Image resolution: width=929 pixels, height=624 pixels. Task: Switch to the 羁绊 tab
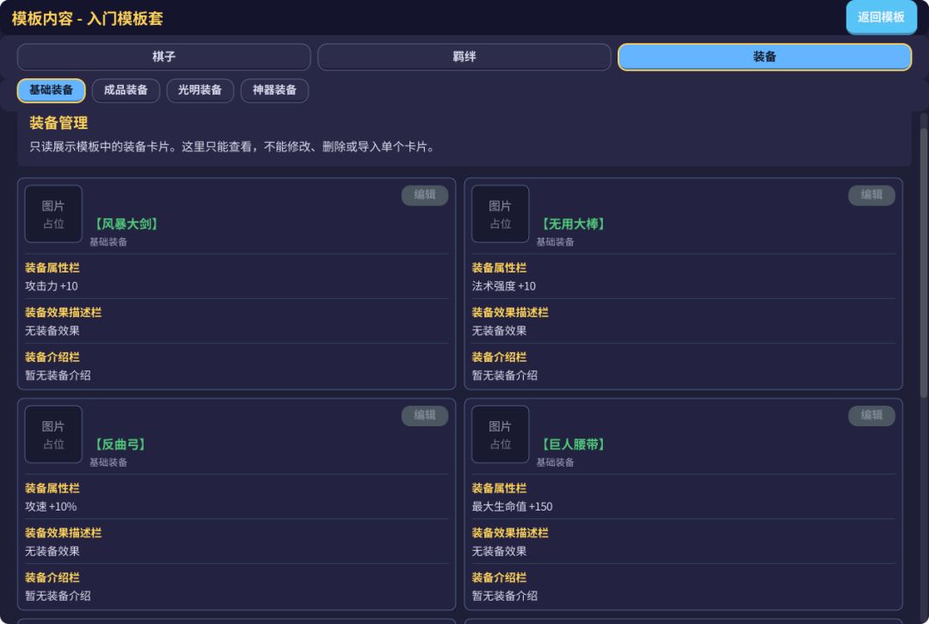[464, 57]
